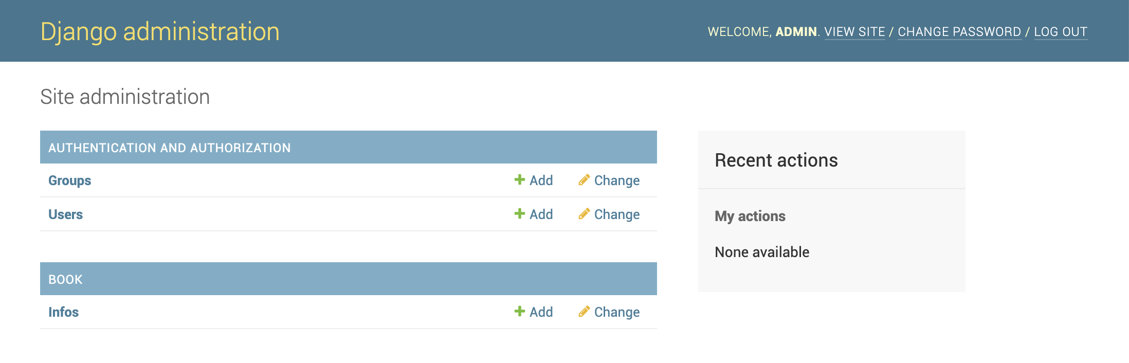Open the Change Password page
1129x363 pixels.
tap(959, 32)
